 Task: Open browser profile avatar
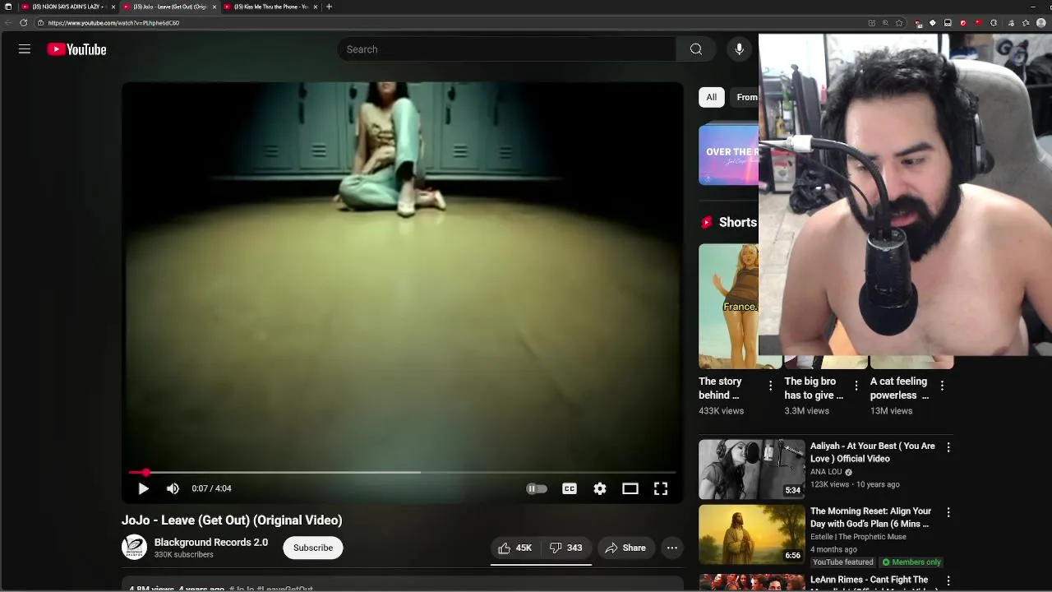click(x=1041, y=23)
